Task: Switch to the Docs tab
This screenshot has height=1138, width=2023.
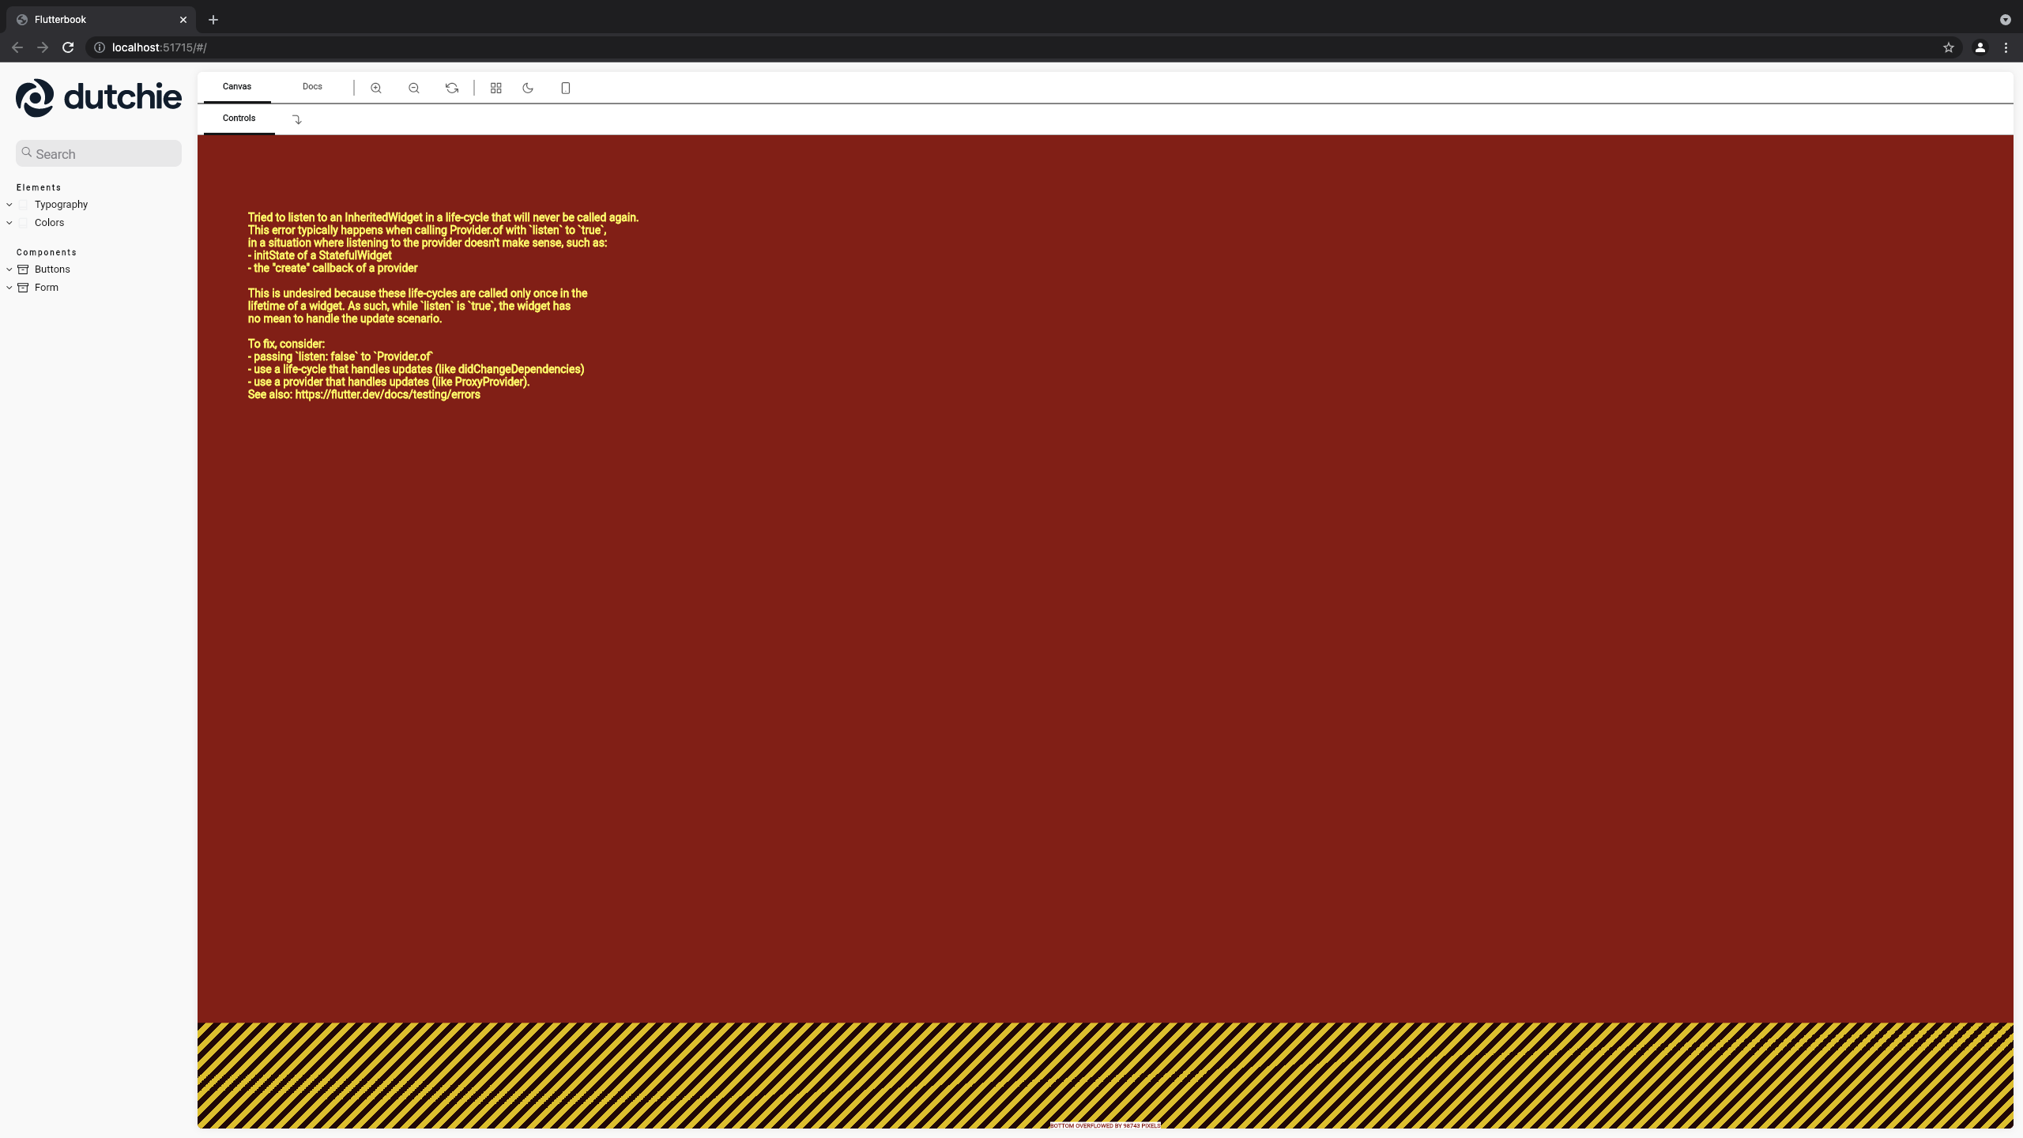Action: (311, 86)
